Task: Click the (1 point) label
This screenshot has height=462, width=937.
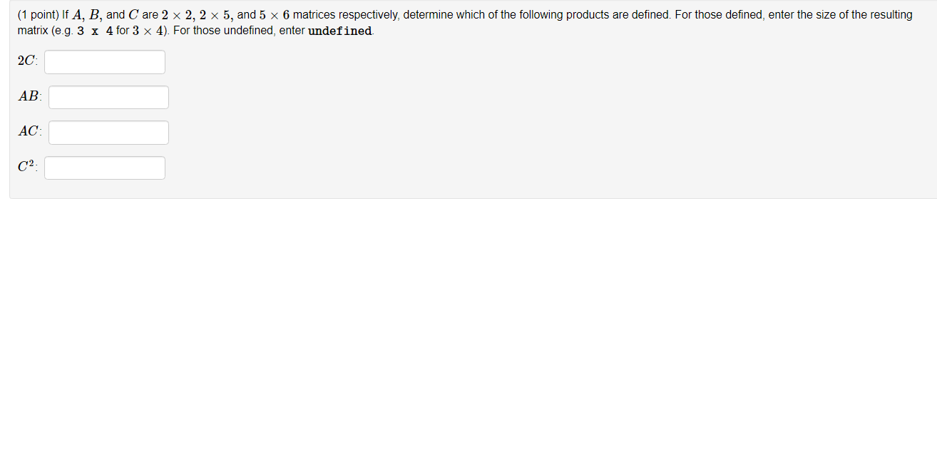Action: click(34, 14)
